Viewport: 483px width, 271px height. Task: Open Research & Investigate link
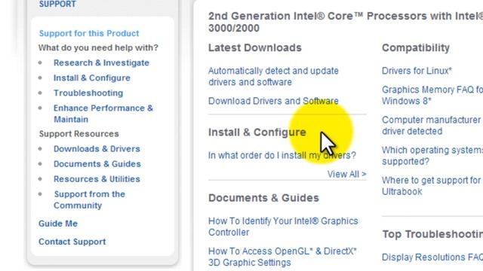point(101,62)
